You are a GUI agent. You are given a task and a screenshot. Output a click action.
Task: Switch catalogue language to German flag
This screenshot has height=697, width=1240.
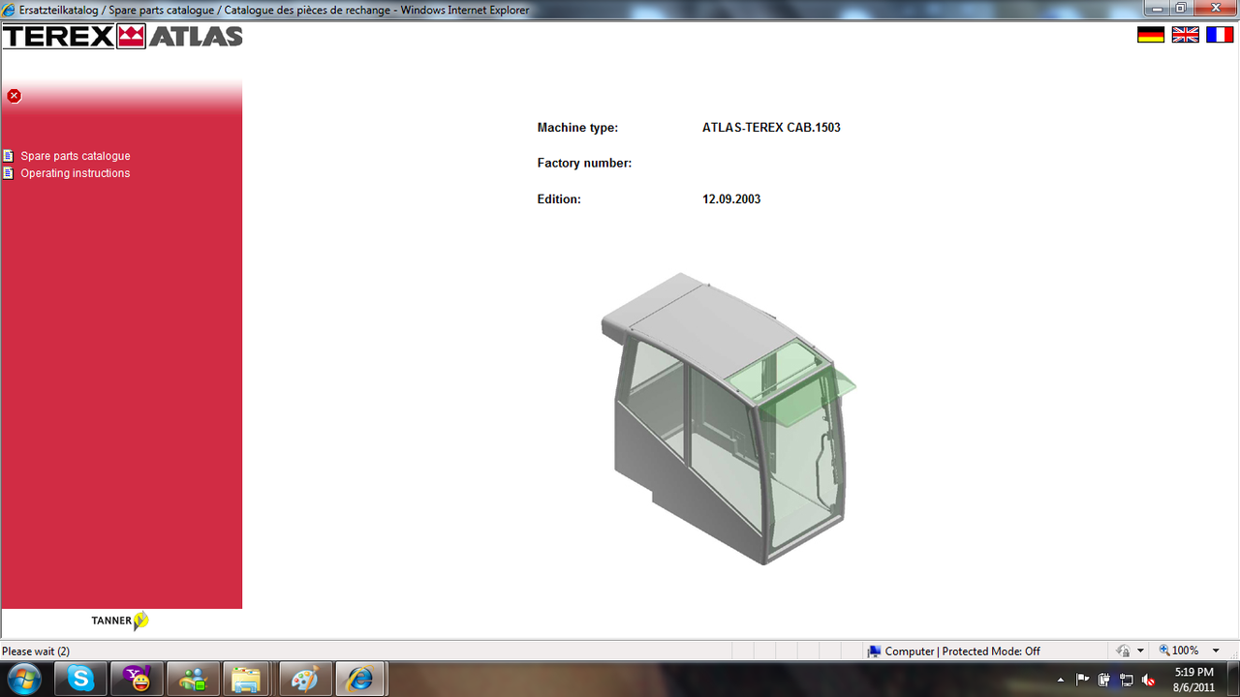click(1151, 35)
